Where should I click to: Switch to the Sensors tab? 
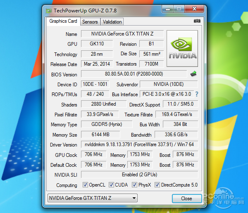click(x=90, y=21)
